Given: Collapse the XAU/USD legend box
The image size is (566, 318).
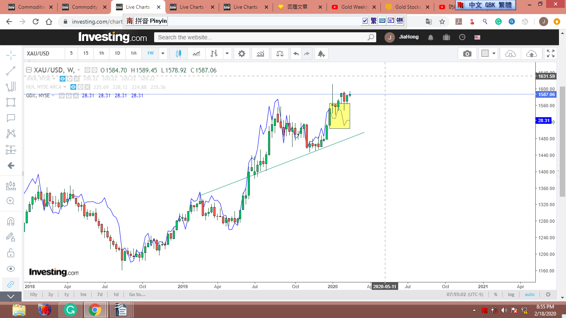Looking at the screenshot, I should pos(29,70).
